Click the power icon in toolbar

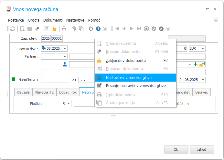pyautogui.click(x=91, y=29)
